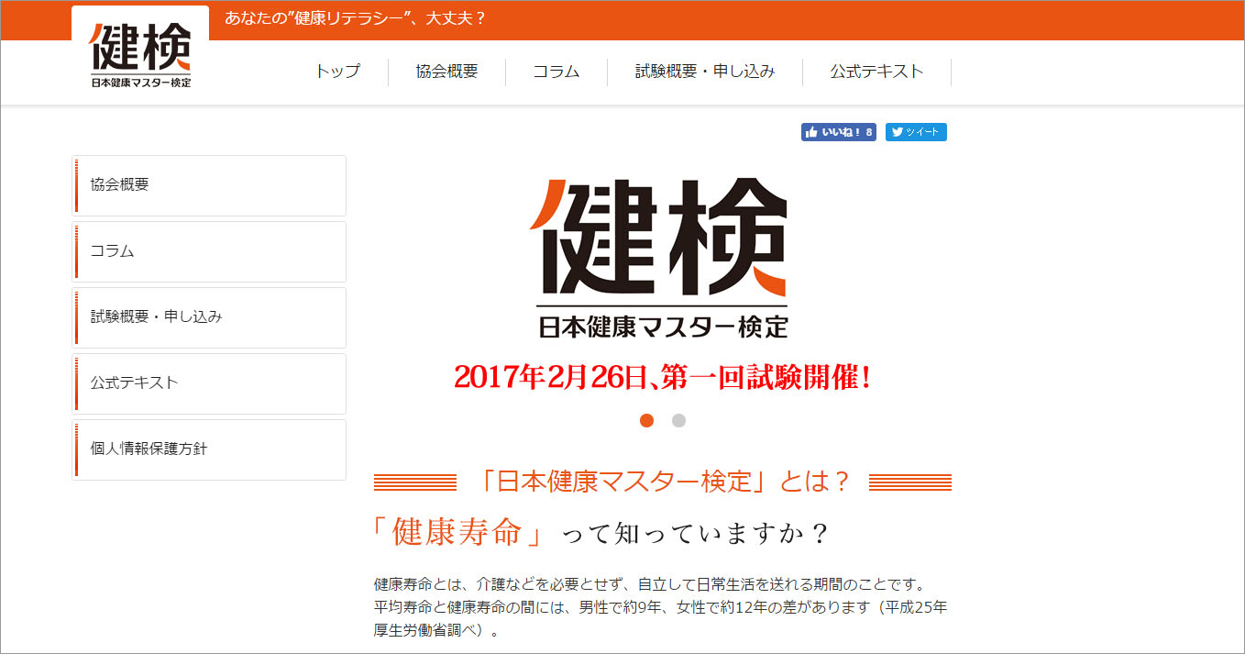Open 試験概要・申し込み from the top navigation bar

[x=704, y=72]
